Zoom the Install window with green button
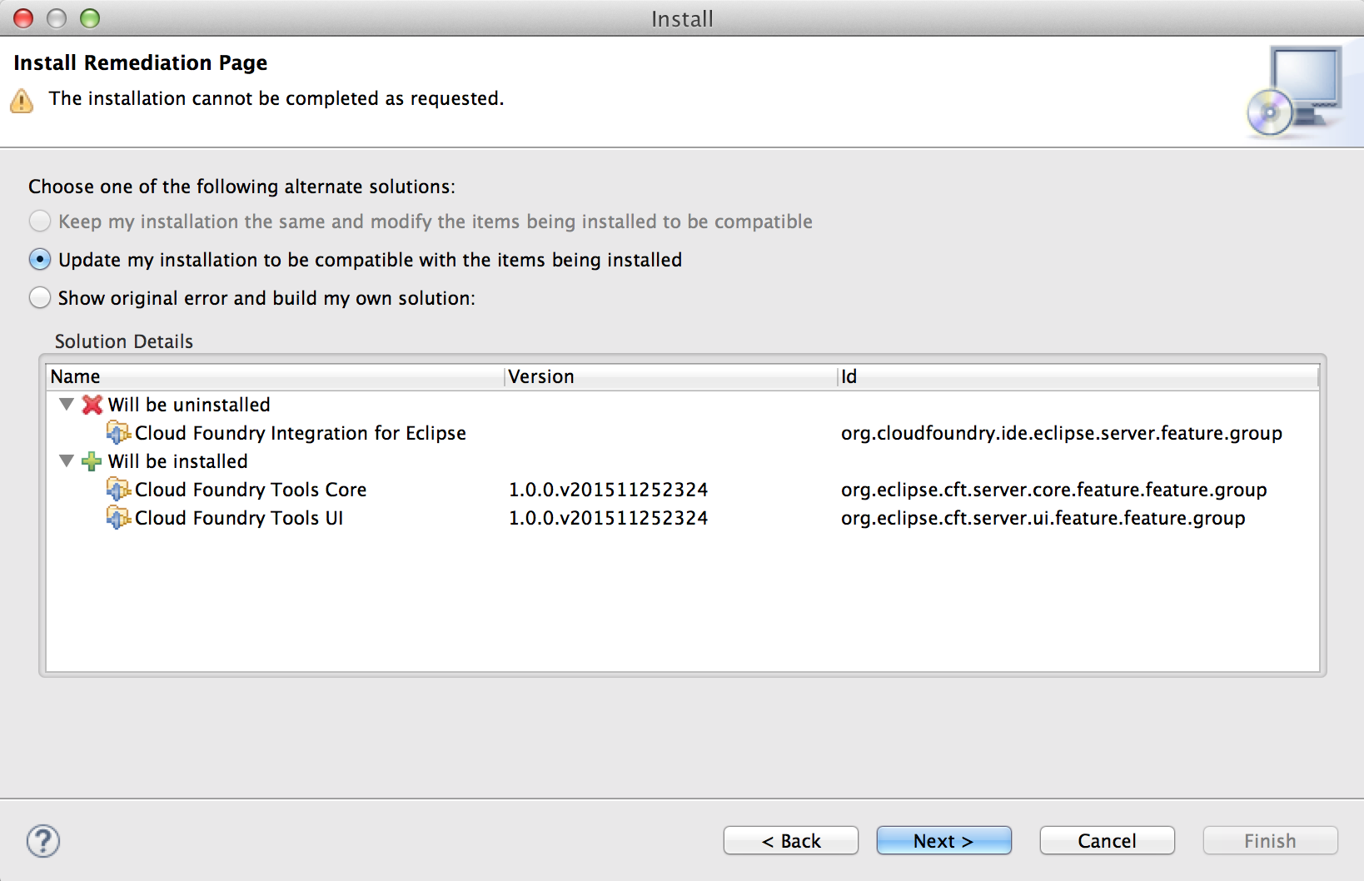Viewport: 1364px width, 881px height. tap(90, 18)
